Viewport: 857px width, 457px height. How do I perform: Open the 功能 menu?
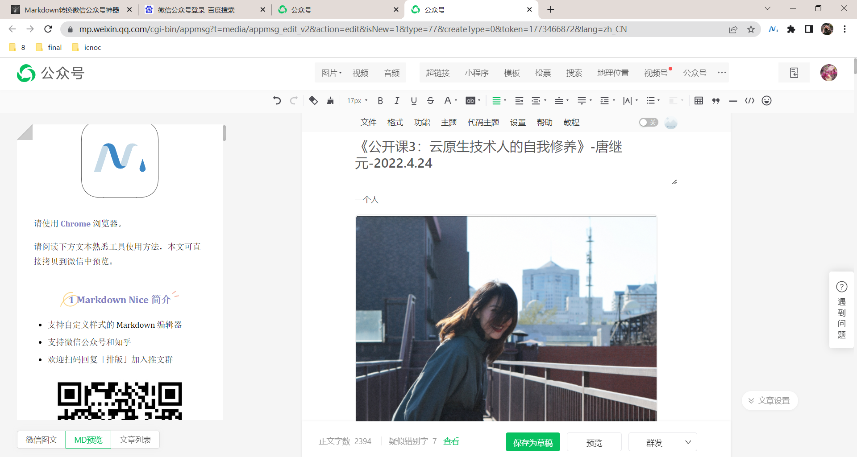pyautogui.click(x=422, y=123)
